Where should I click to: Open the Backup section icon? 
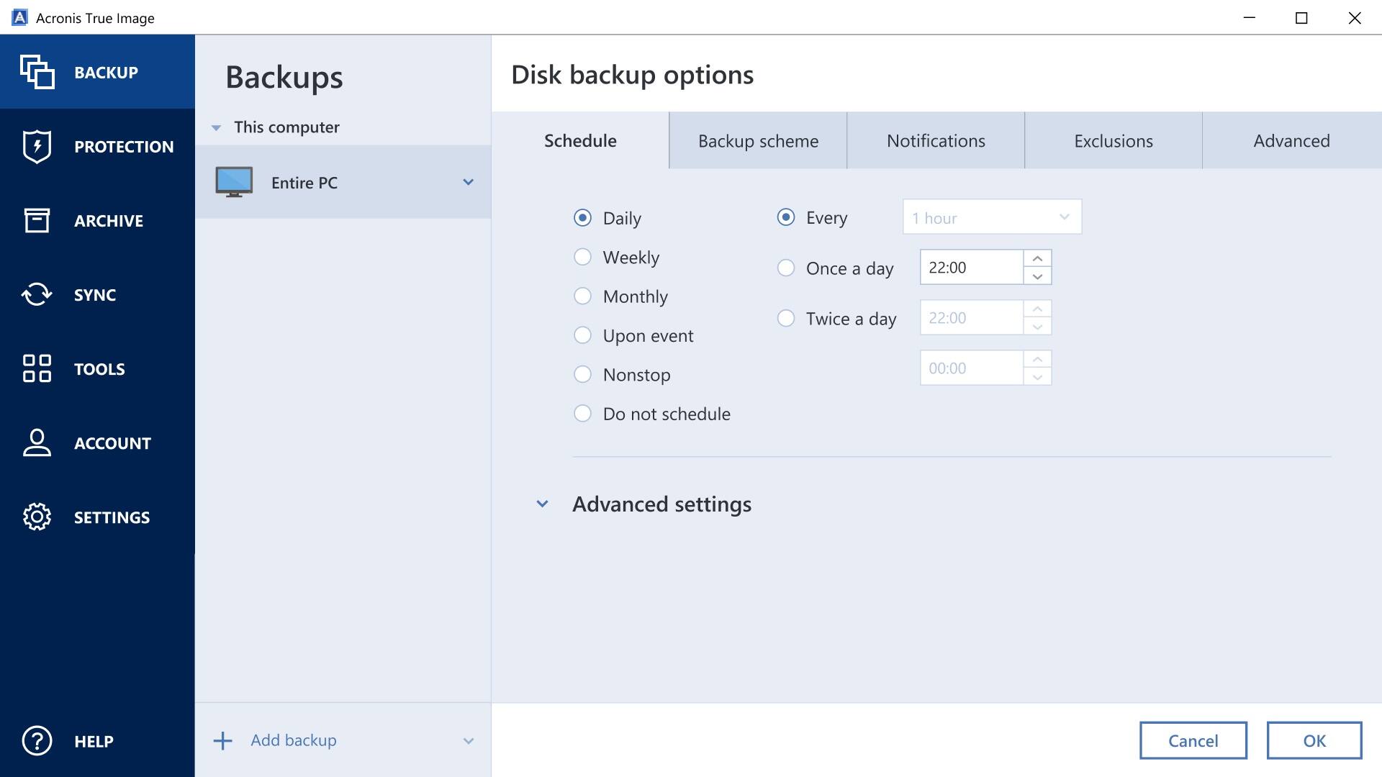[37, 72]
